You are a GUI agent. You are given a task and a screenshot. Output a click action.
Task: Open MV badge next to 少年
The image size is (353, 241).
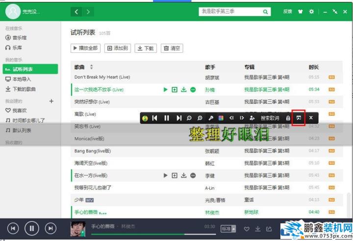point(90,200)
